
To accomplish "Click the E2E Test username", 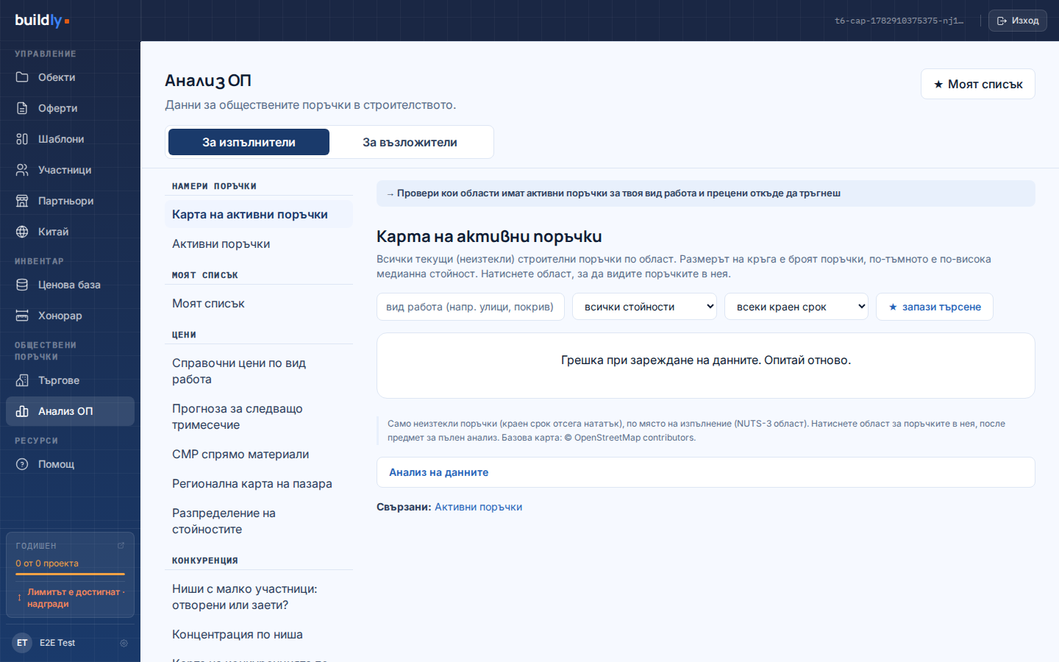I will pyautogui.click(x=57, y=643).
